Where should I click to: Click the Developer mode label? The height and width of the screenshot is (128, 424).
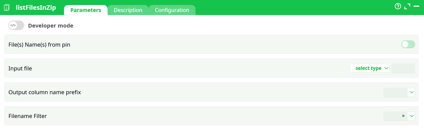point(51,26)
